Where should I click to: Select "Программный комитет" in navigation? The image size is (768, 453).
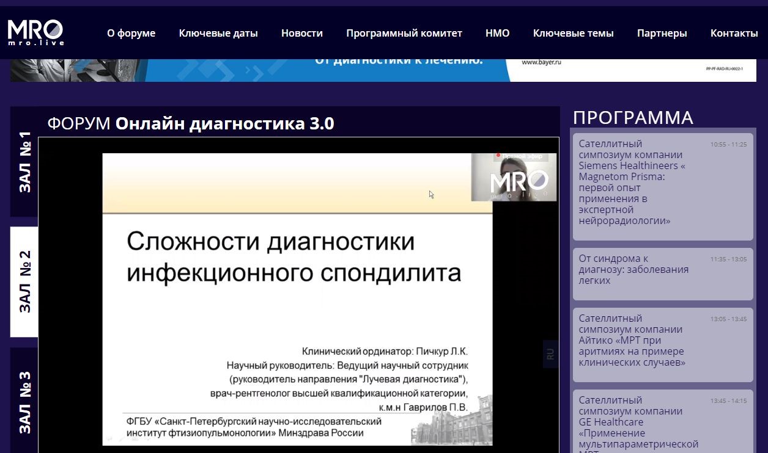click(x=404, y=34)
